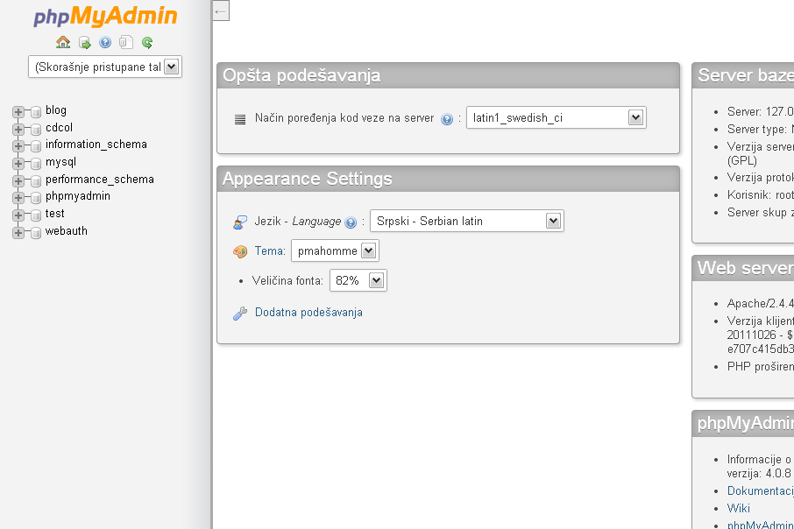The width and height of the screenshot is (794, 529).
Task: Open the 82% font size dropdown
Action: [358, 280]
